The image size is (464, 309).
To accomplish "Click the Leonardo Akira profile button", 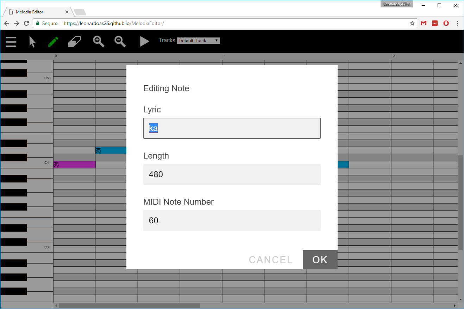I will (396, 4).
